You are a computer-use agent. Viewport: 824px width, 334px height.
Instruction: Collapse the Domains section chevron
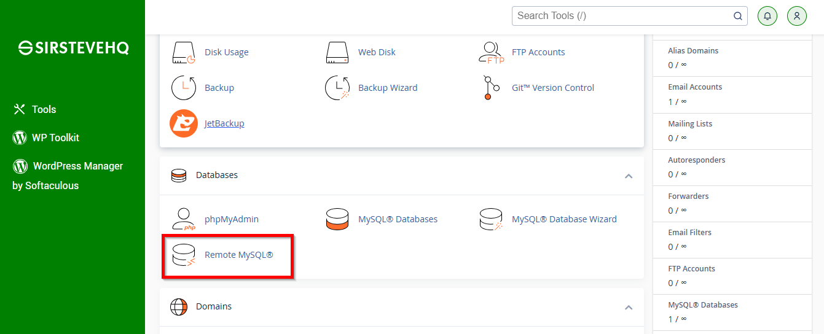(x=629, y=307)
